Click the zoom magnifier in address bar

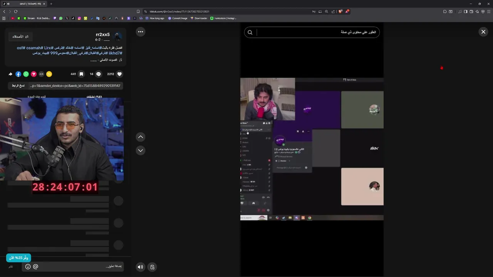(x=327, y=12)
